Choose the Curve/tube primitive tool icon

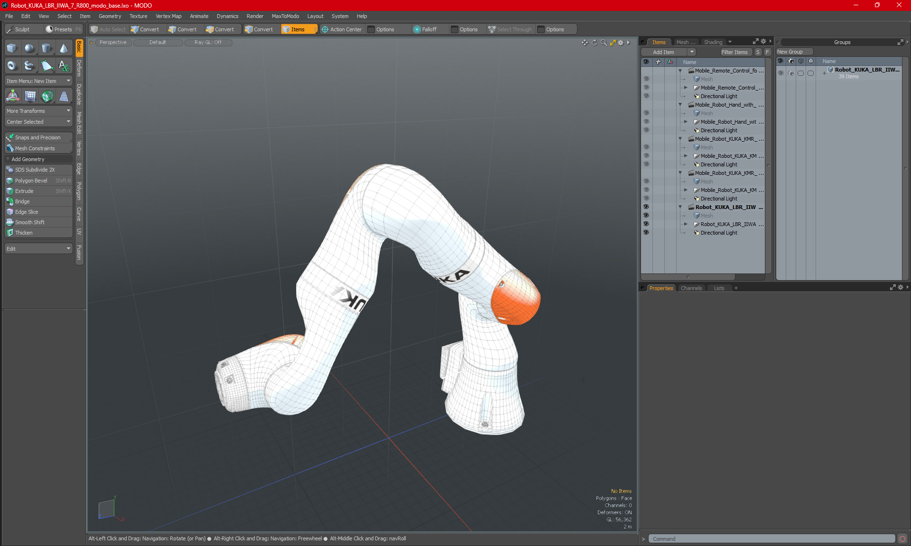point(29,65)
